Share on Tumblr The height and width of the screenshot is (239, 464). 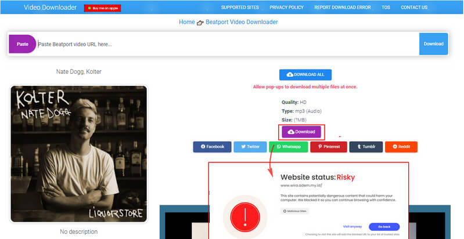click(x=366, y=147)
